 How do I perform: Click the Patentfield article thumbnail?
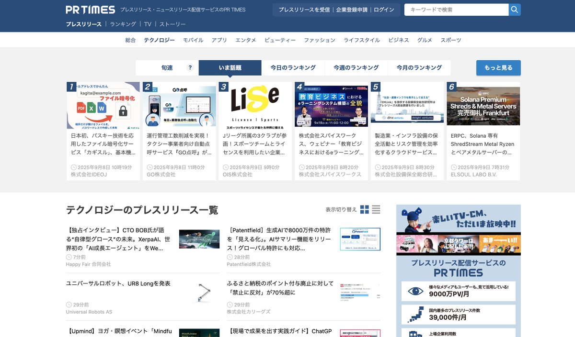point(360,239)
